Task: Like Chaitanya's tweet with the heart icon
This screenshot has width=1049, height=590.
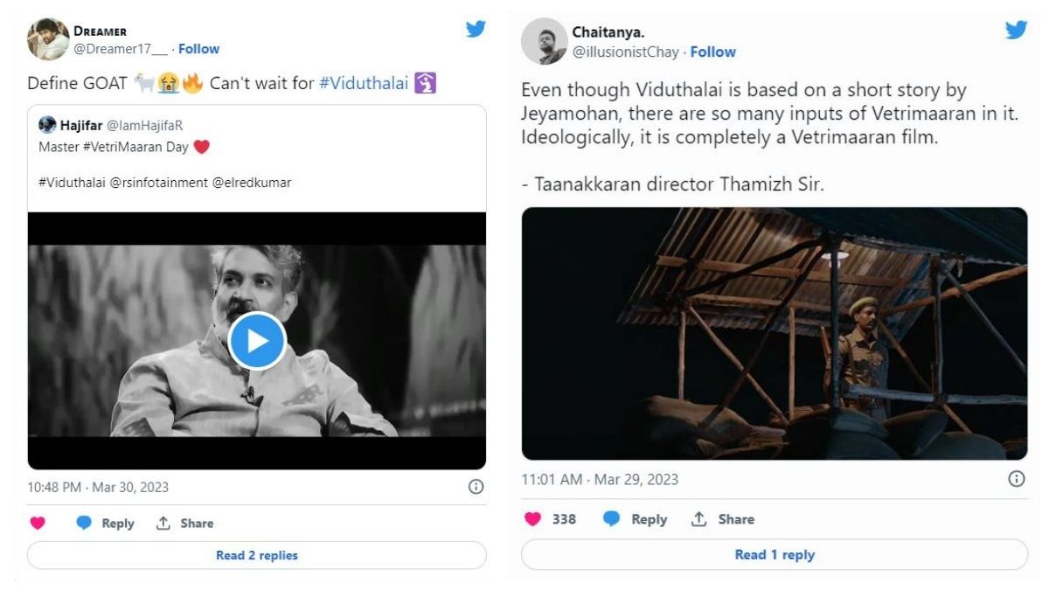Action: pos(532,519)
